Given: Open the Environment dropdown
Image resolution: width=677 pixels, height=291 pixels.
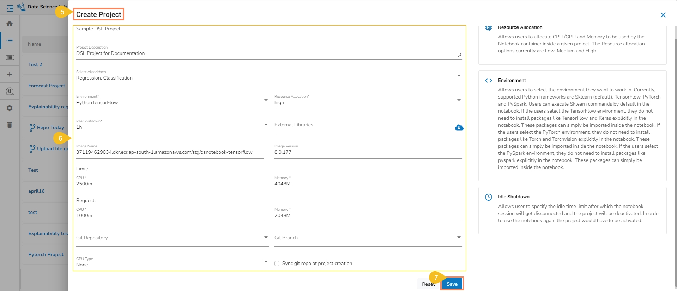Looking at the screenshot, I should 266,100.
